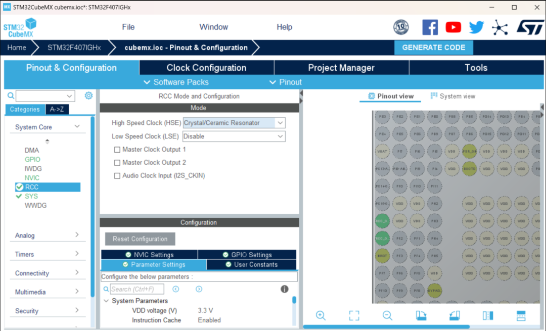This screenshot has width=546, height=331.
Task: Fit pinout to window icon
Action: 354,316
